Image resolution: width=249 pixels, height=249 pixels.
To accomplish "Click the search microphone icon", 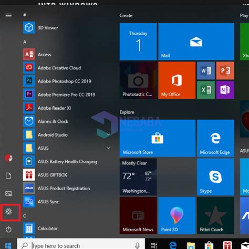I will [x=138, y=245].
